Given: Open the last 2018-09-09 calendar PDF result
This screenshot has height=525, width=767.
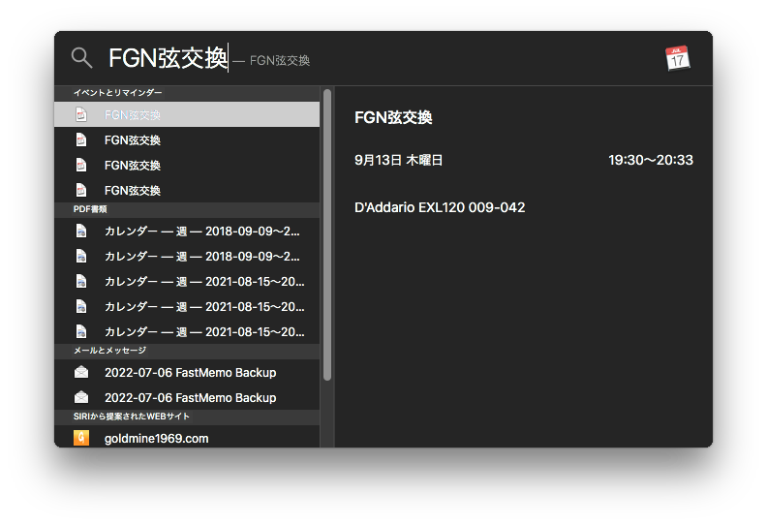Looking at the screenshot, I should 187,257.
